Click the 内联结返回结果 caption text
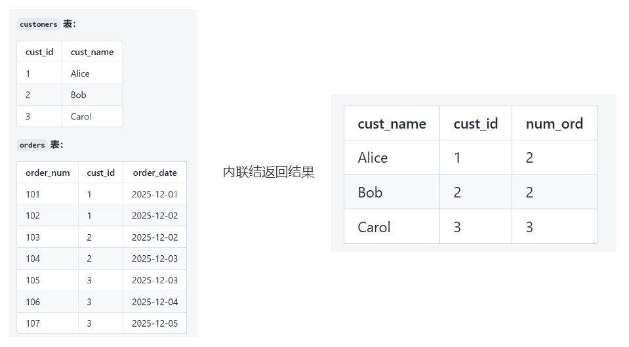629x347 pixels. [269, 173]
